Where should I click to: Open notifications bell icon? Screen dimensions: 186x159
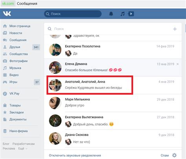111,14
